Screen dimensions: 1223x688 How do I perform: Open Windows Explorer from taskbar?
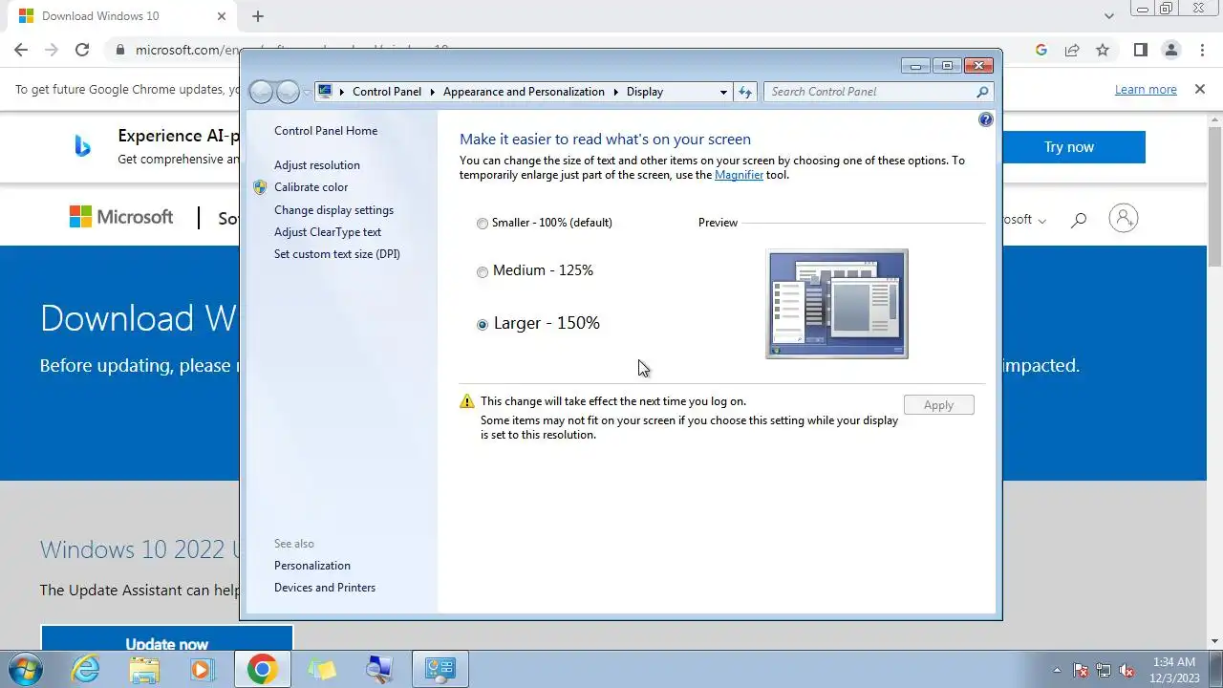point(144,669)
